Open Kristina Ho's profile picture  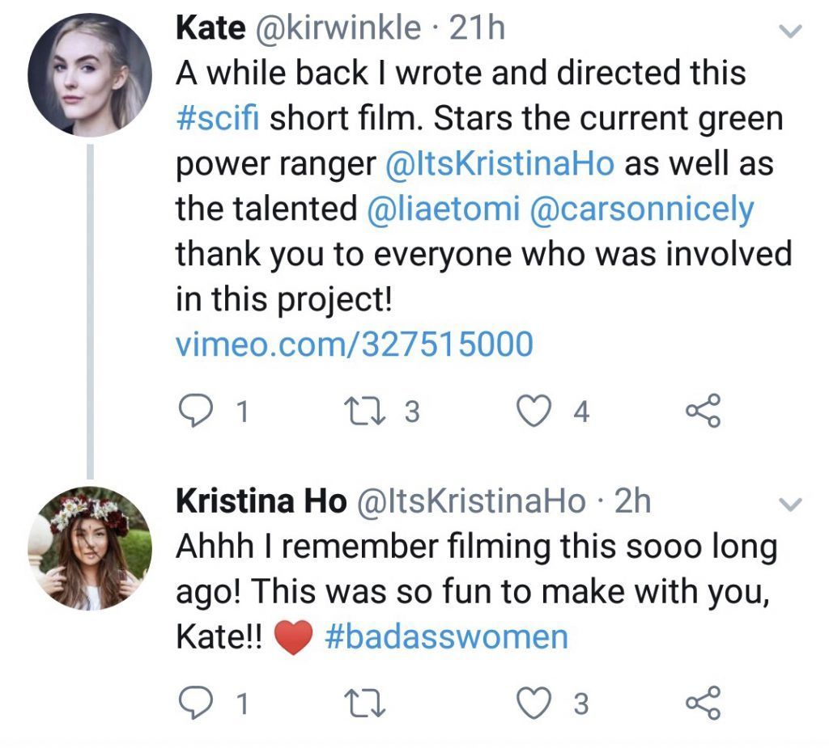coord(90,547)
